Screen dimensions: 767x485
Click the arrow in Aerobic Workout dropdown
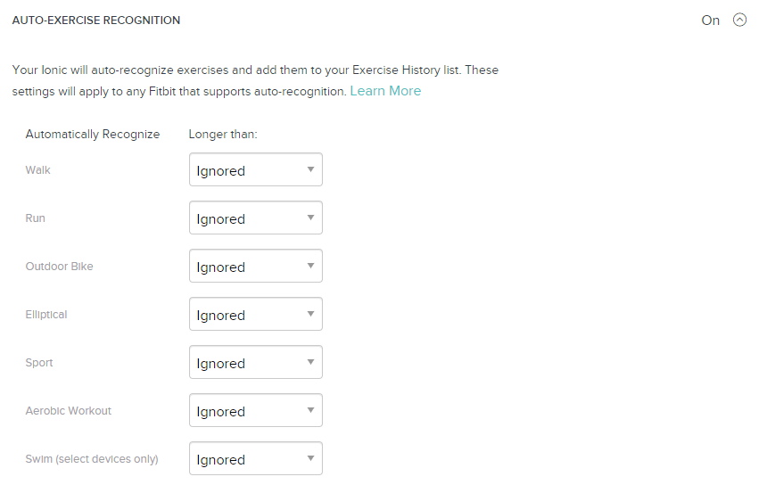click(x=310, y=410)
